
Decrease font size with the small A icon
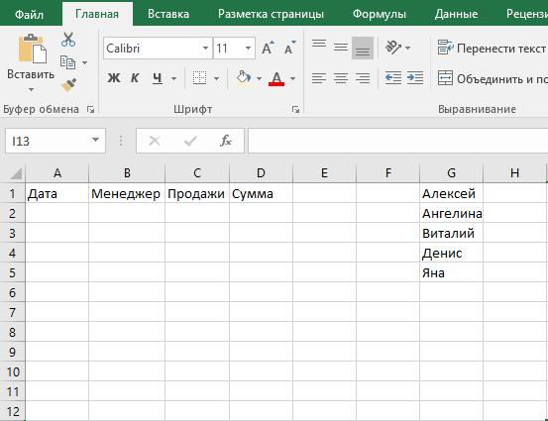point(289,48)
